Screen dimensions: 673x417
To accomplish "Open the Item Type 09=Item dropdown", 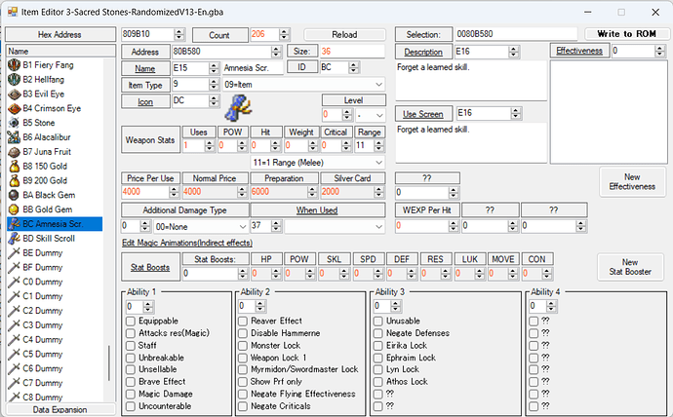I will (x=378, y=84).
